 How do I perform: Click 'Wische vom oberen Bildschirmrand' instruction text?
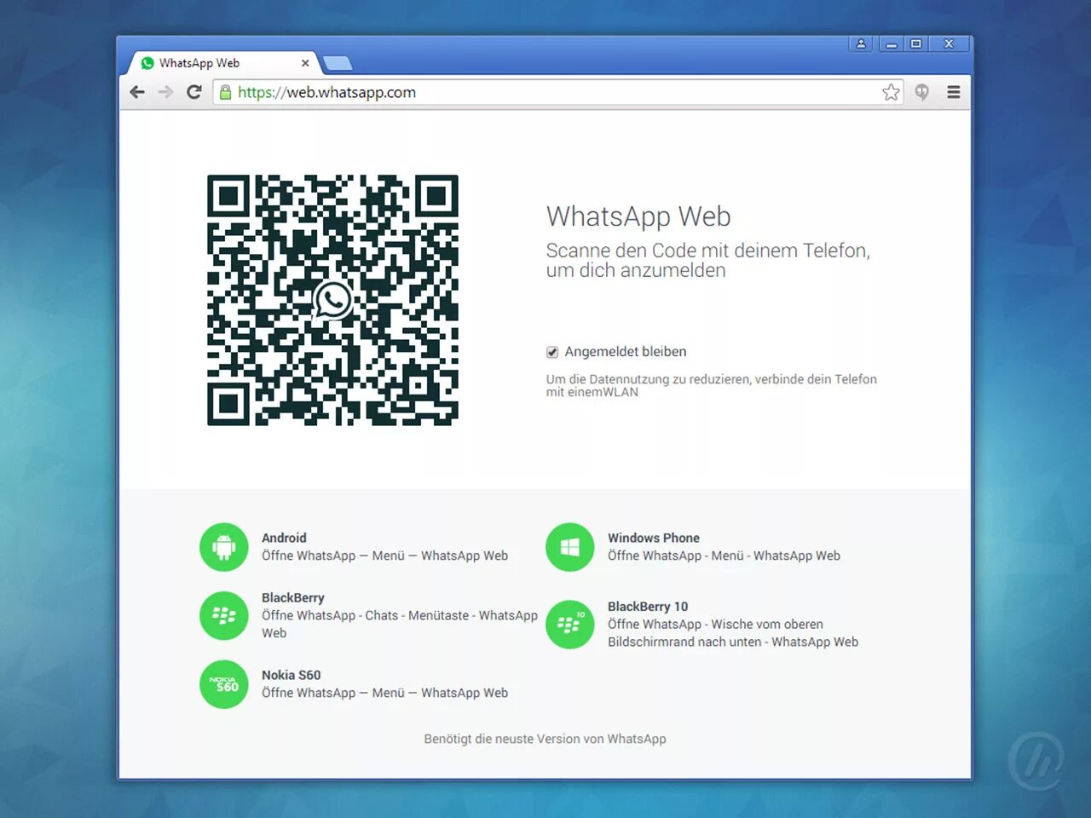tap(733, 633)
